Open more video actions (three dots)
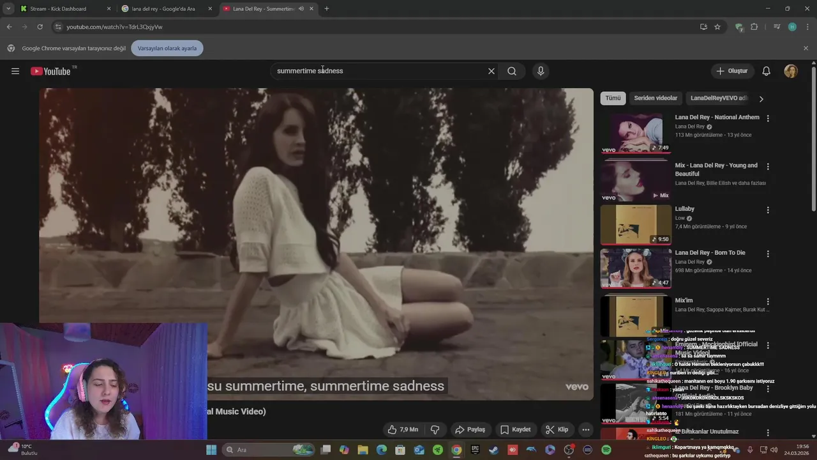 click(x=586, y=429)
